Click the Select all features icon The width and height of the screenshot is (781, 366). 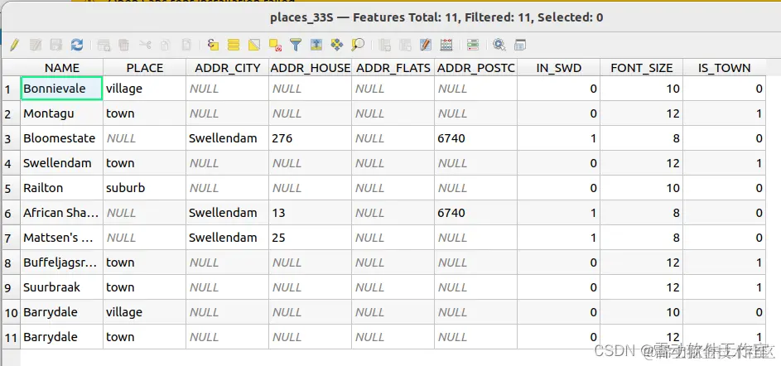pos(234,45)
